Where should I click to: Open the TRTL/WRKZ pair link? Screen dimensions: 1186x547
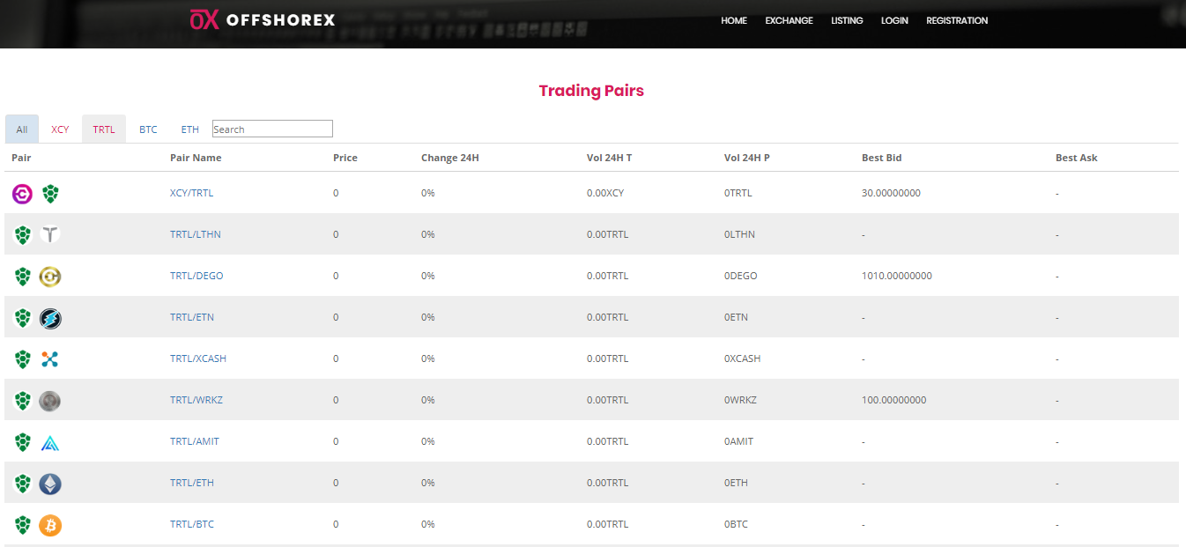click(x=196, y=400)
